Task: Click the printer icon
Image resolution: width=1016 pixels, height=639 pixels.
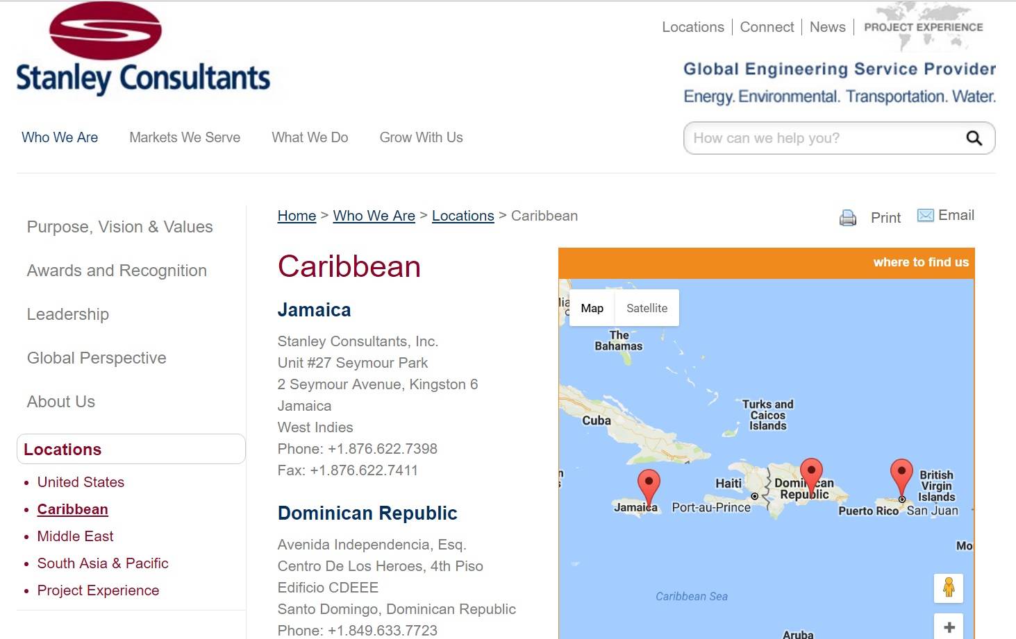Action: (x=847, y=218)
